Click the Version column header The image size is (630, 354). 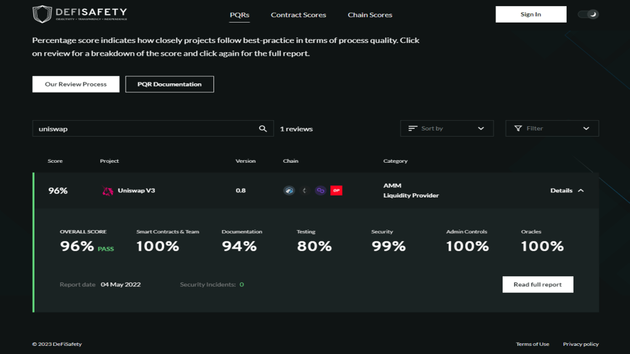[246, 161]
